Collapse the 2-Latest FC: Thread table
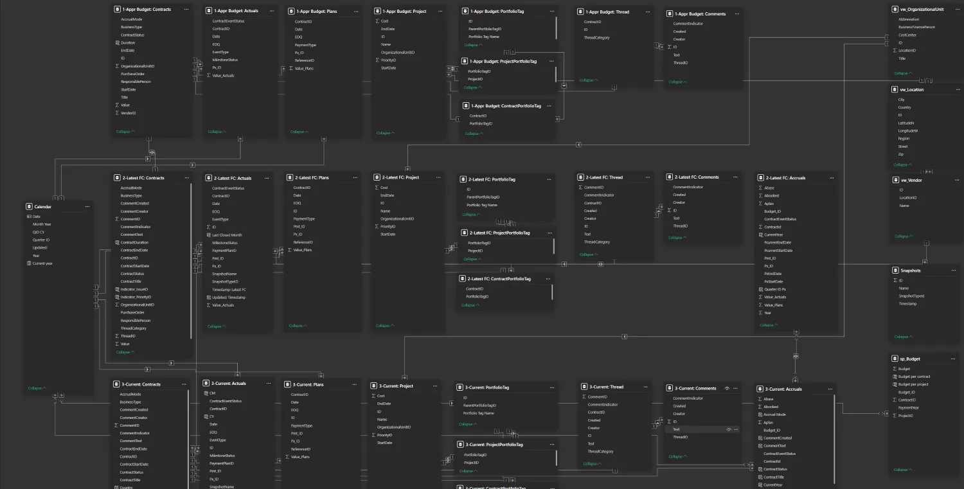 [x=588, y=254]
